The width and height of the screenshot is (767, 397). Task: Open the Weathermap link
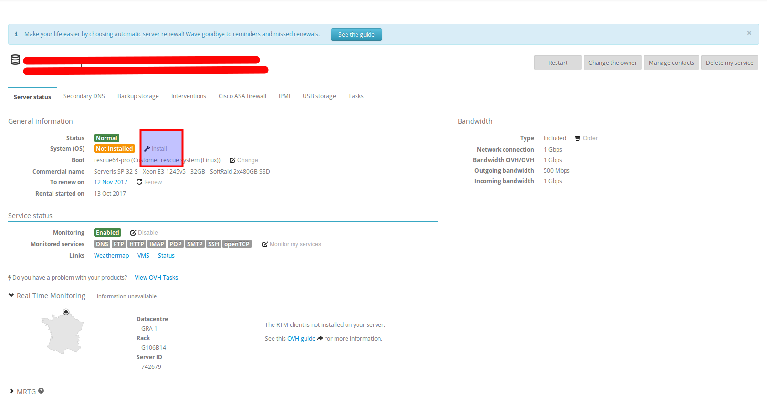tap(111, 256)
